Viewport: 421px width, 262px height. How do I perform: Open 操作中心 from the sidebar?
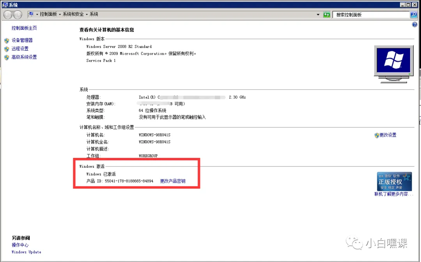(20, 245)
